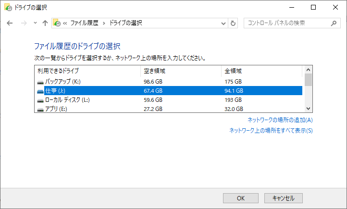The width and height of the screenshot is (347, 209).
Task: Click the back navigation arrow
Action: point(10,23)
